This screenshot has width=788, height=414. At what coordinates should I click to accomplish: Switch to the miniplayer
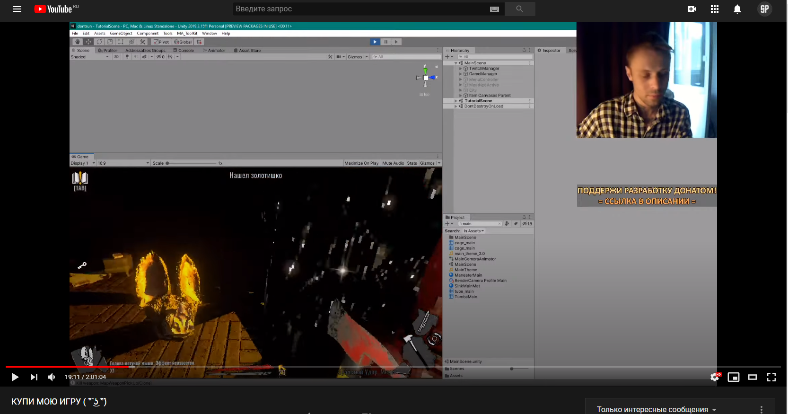tap(734, 377)
